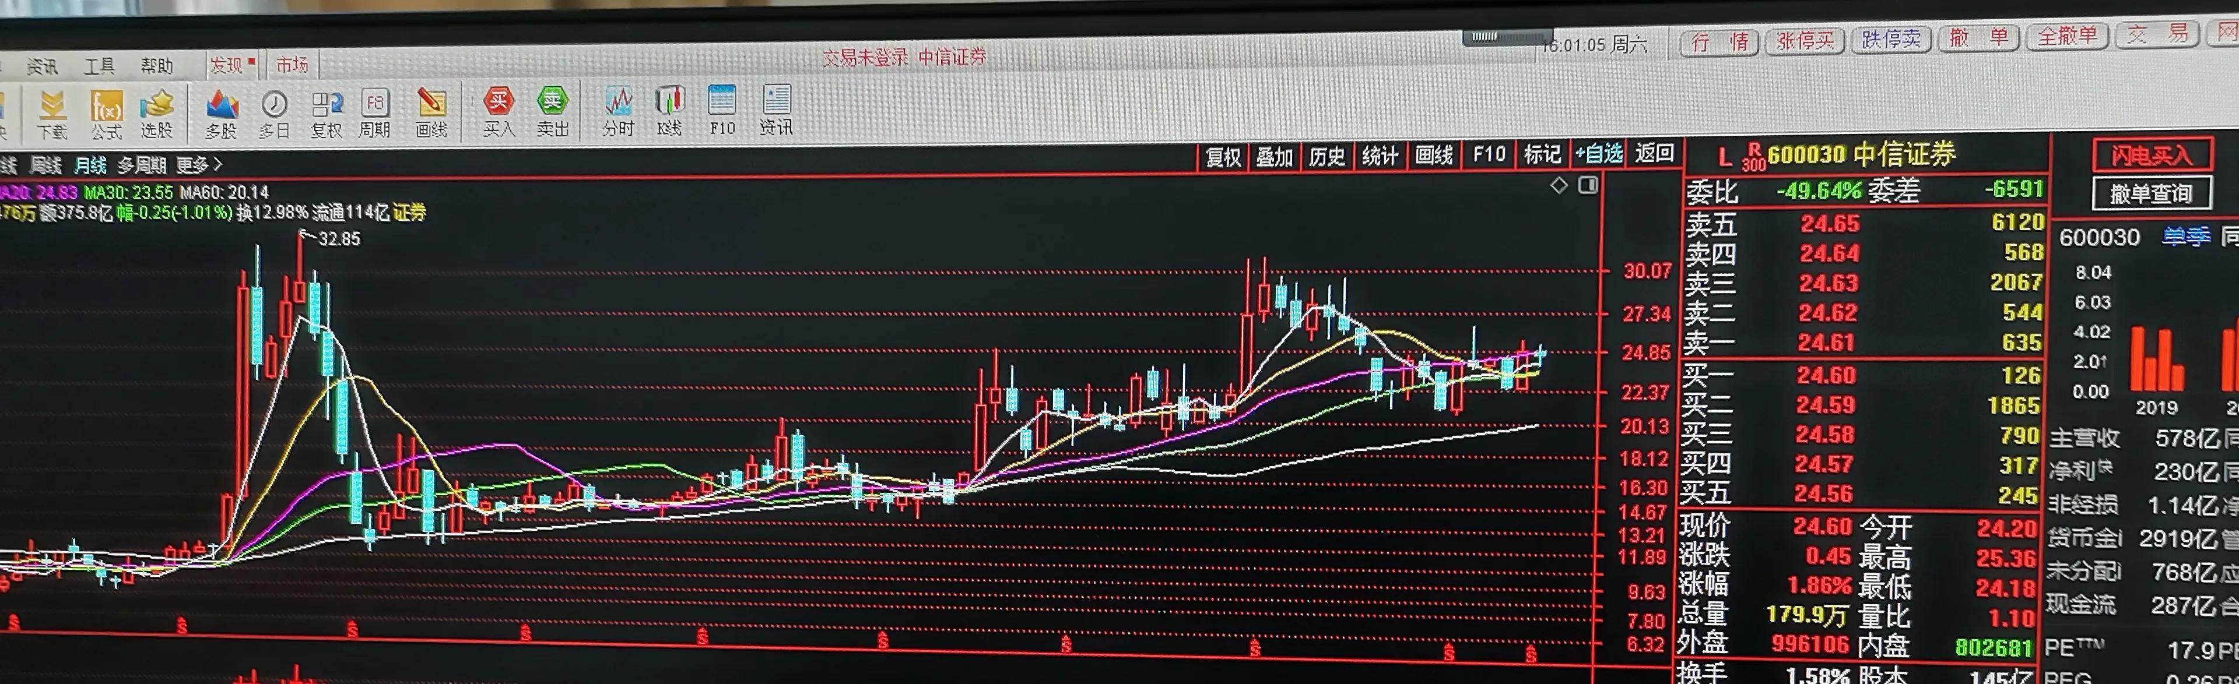Toggle 复权 in the chart bar
Screen dimensions: 2239x684
[x=1223, y=157]
